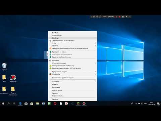161x121 pixels.
Task: Pause recording in the Bandicam bar
Action: tap(116, 17)
